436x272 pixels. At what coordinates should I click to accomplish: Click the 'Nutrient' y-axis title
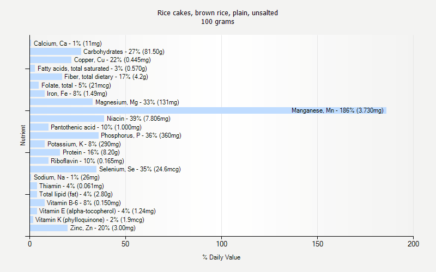click(x=23, y=135)
